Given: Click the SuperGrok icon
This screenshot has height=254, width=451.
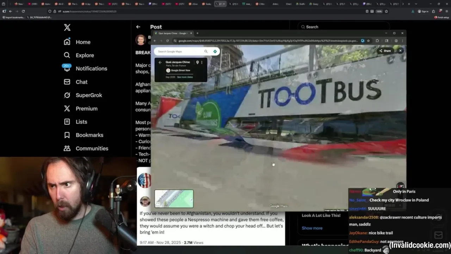Looking at the screenshot, I should (x=67, y=95).
